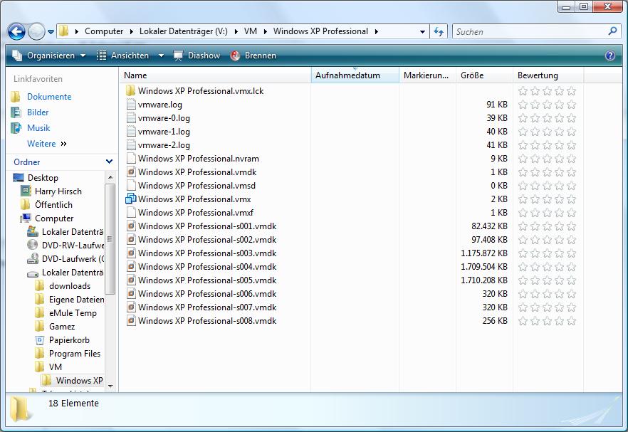Click Computer in the address bar breadcrumb
The image size is (628, 432).
click(x=104, y=31)
